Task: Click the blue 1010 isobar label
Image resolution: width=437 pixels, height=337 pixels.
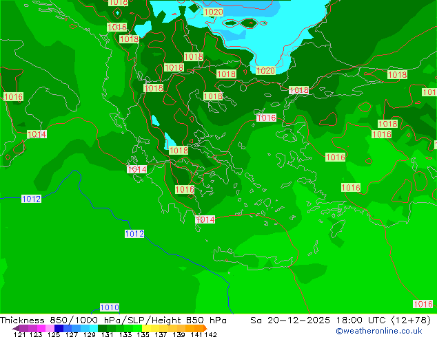Action: 110,307
